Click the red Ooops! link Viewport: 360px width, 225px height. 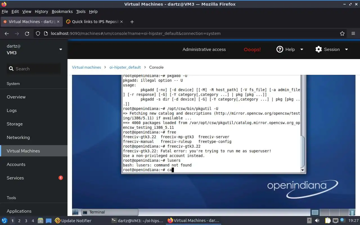[252, 49]
